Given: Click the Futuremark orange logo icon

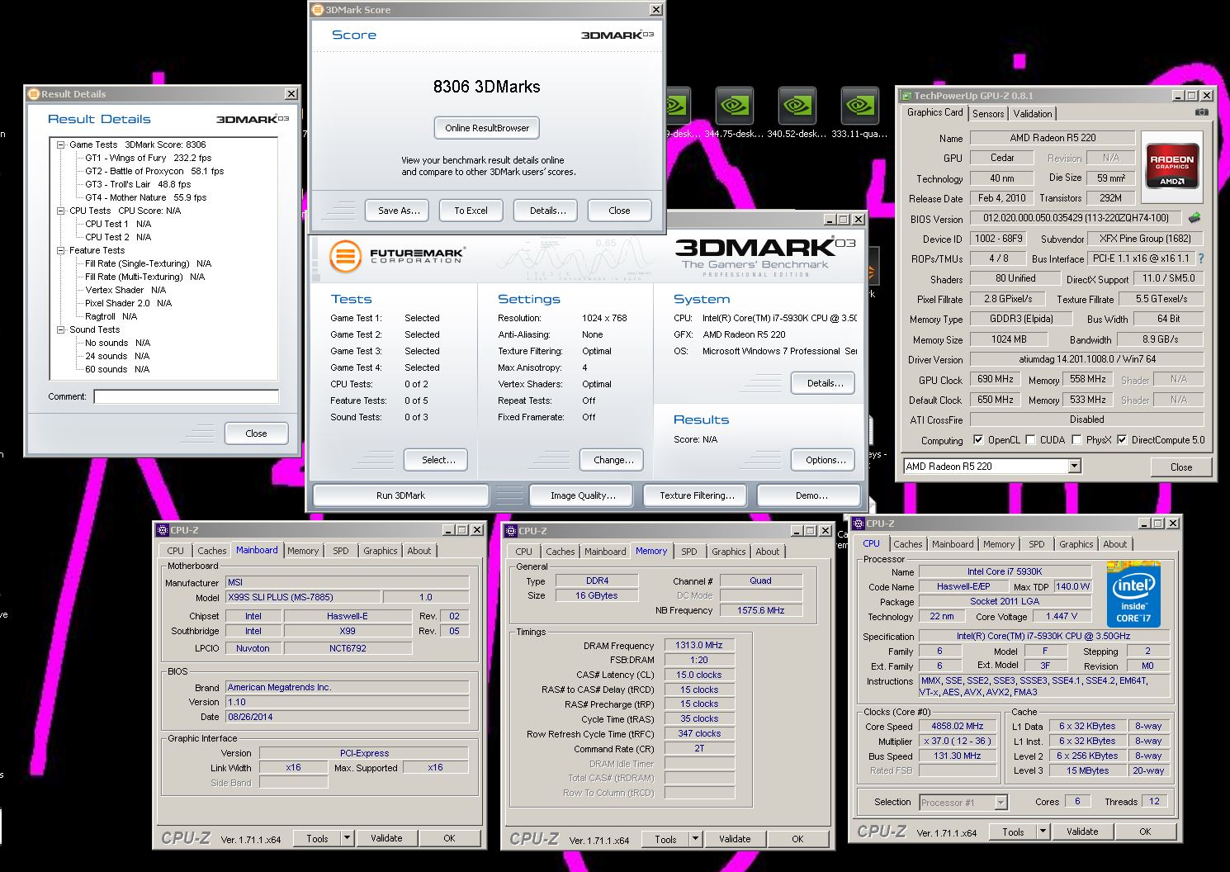Looking at the screenshot, I should coord(345,256).
